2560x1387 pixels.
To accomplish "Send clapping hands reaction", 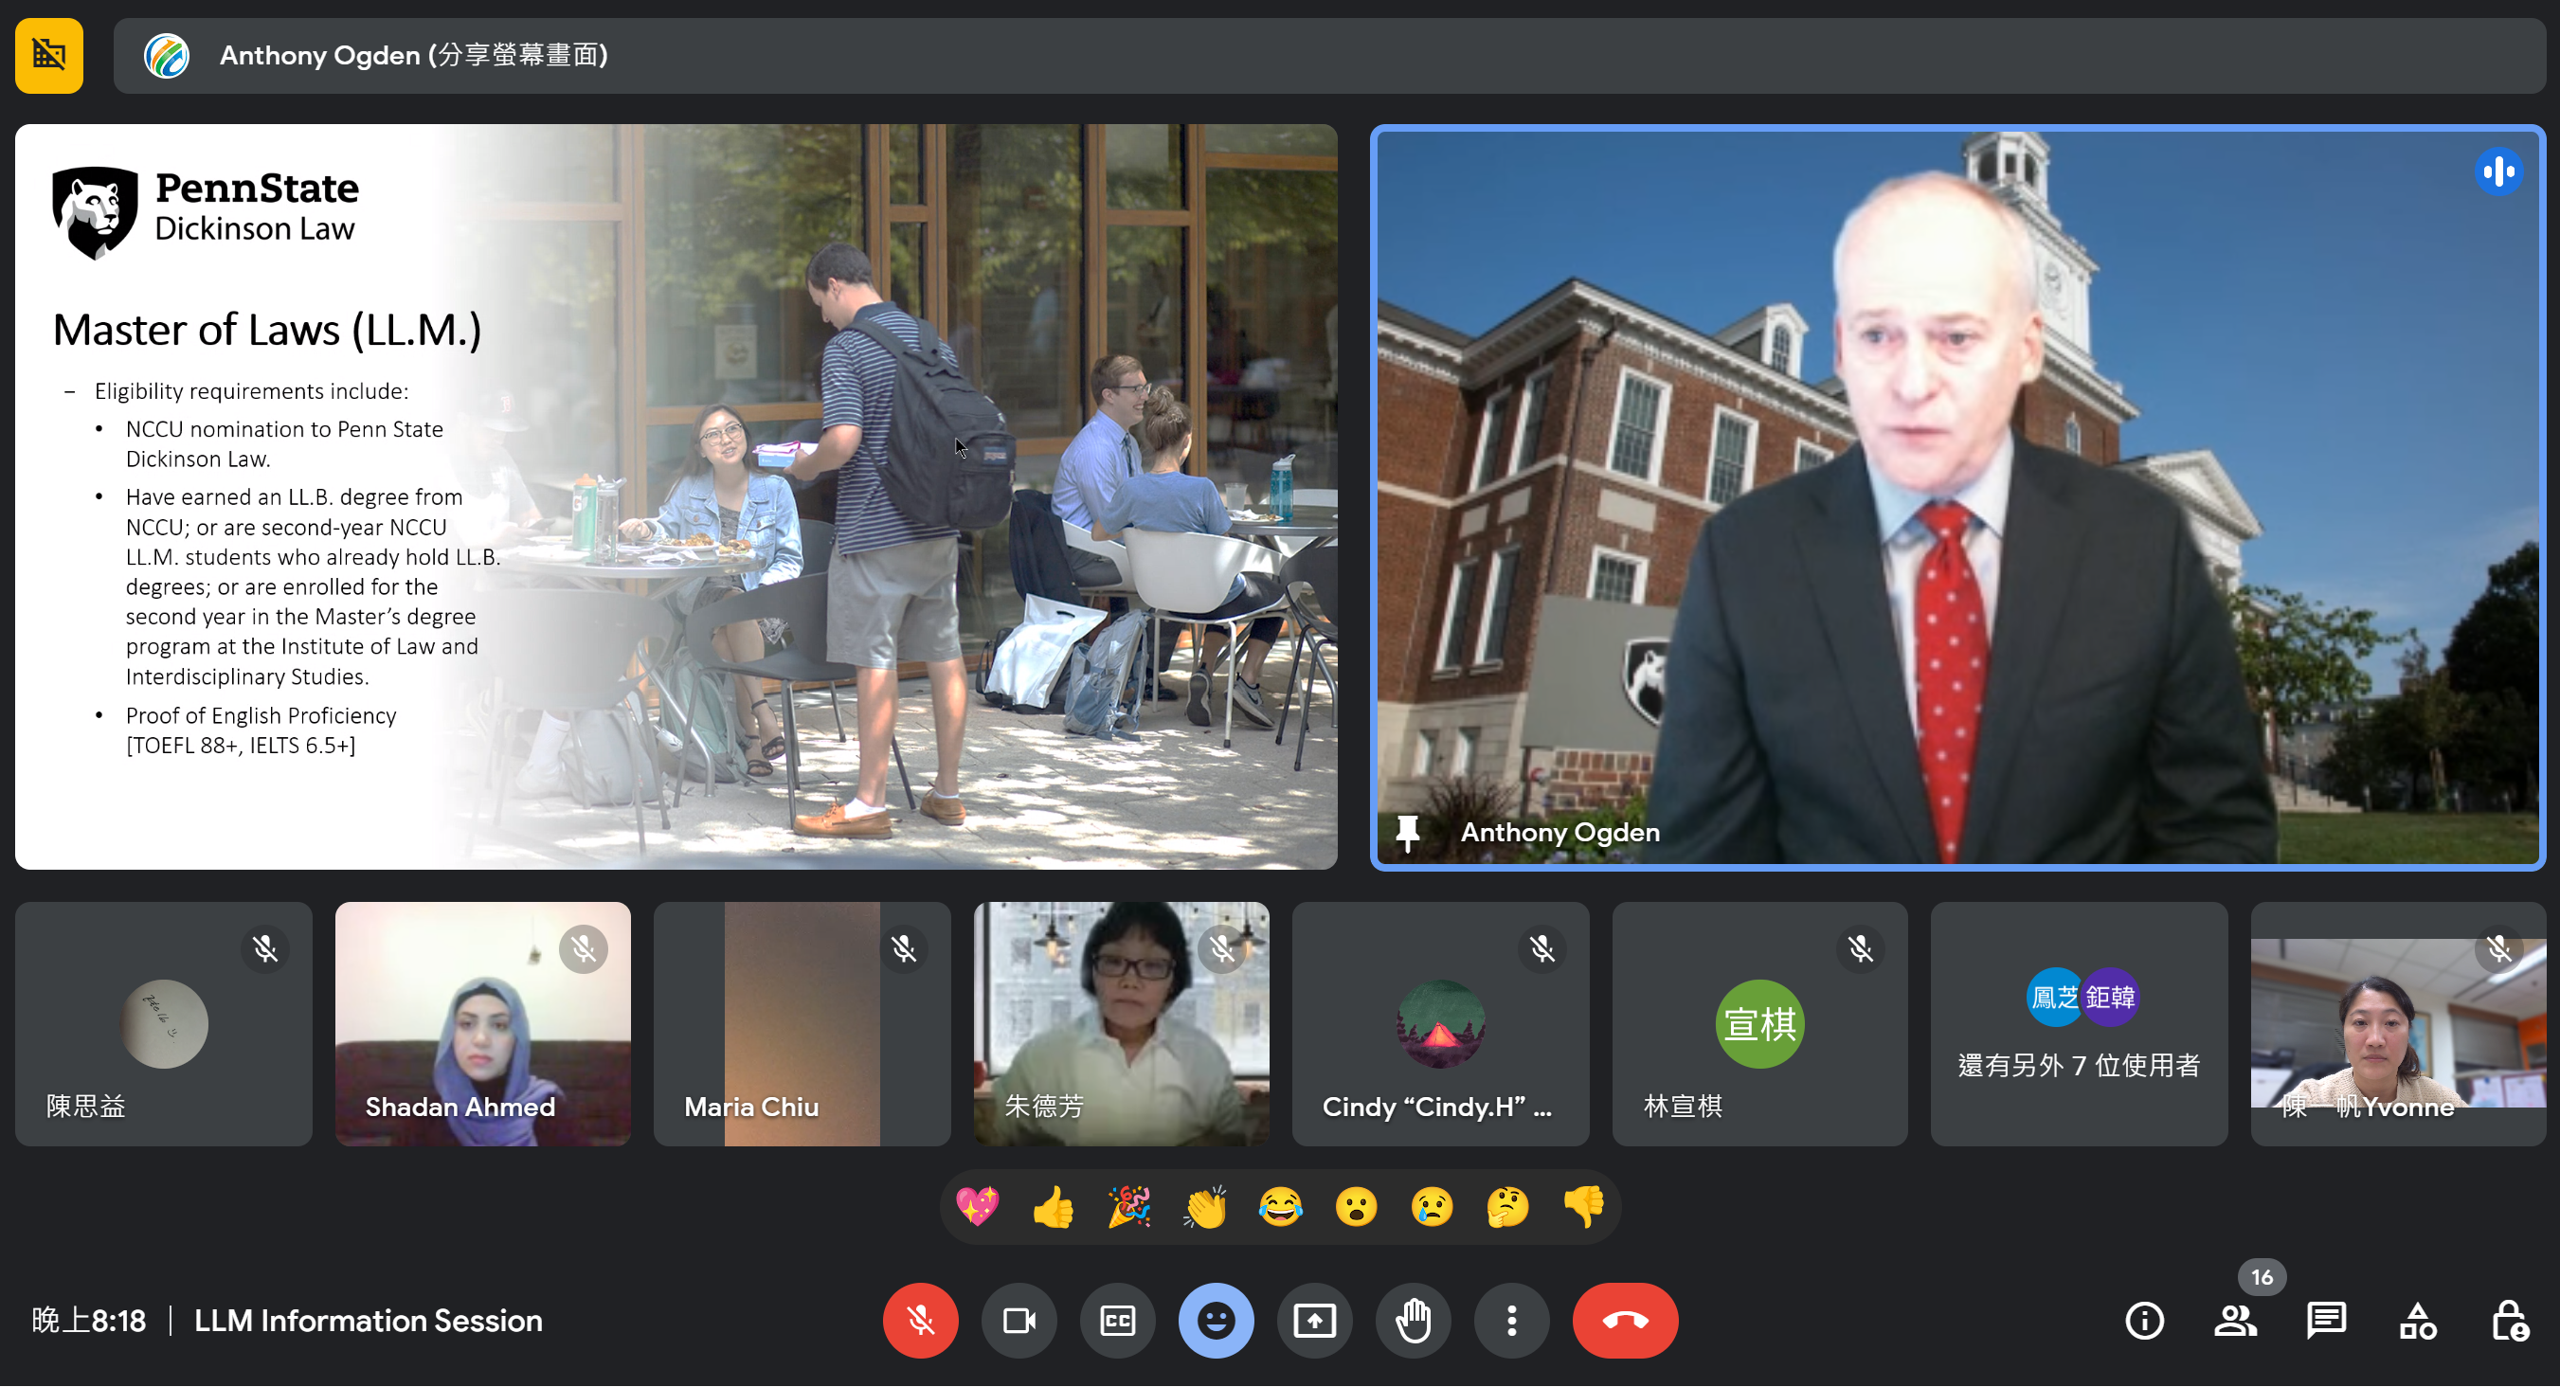I will [x=1204, y=1207].
